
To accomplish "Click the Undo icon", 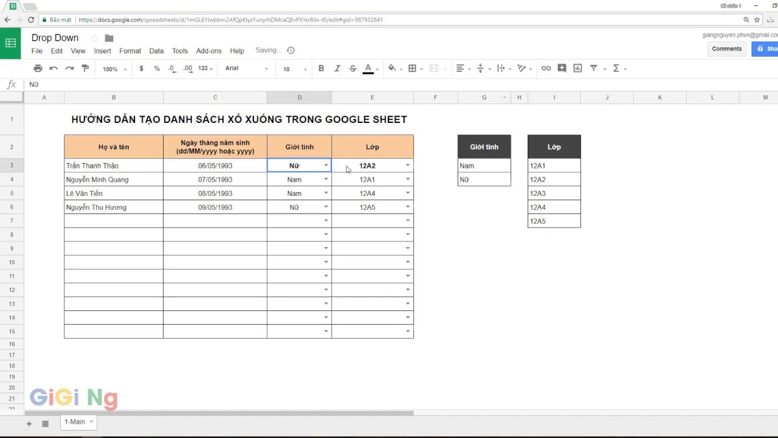I will pyautogui.click(x=53, y=69).
